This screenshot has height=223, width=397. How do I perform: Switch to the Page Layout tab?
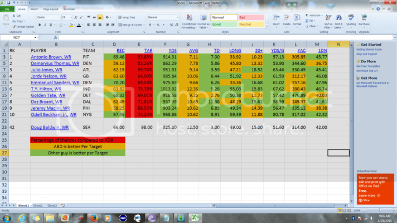pos(50,9)
